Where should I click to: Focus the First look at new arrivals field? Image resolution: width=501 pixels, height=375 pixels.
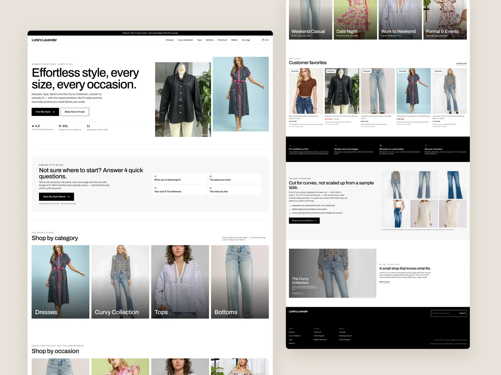pos(444,313)
